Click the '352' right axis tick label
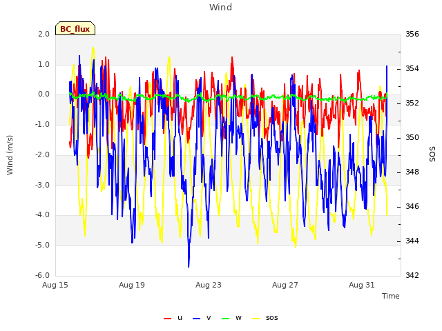 click(x=412, y=103)
